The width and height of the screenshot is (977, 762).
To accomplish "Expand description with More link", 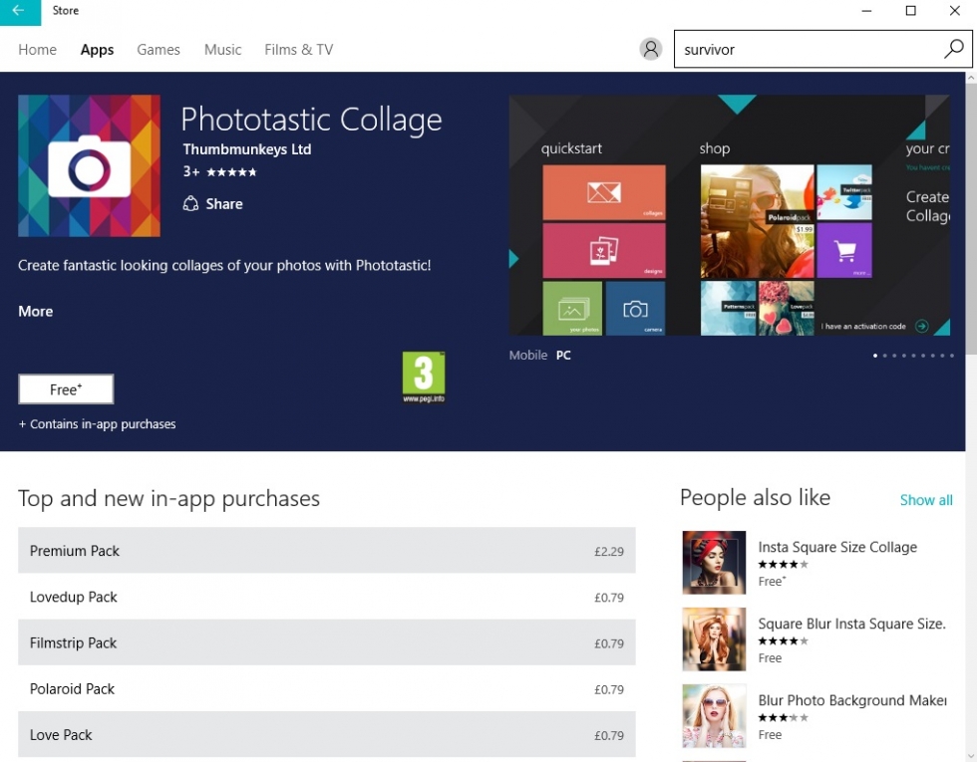I will click(36, 311).
